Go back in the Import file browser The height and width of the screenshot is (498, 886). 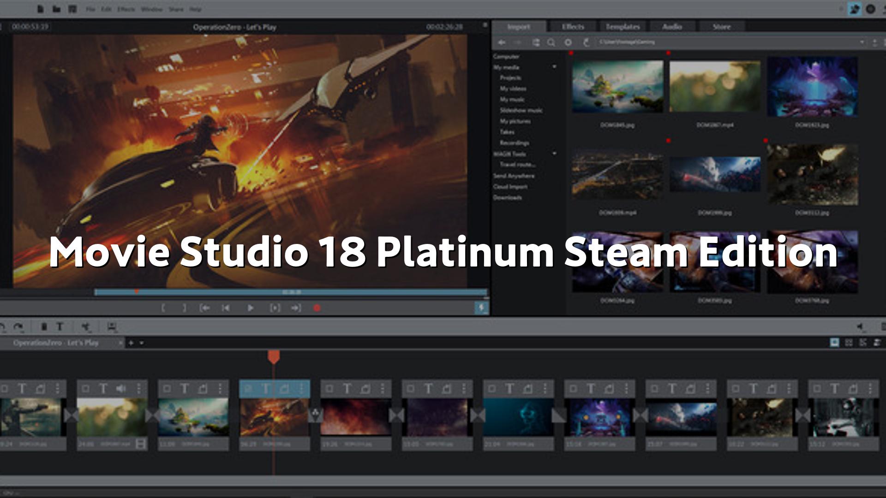(502, 42)
